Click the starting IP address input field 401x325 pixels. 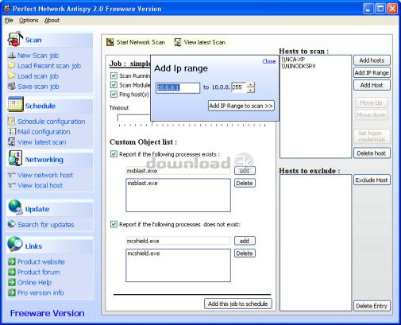point(178,87)
